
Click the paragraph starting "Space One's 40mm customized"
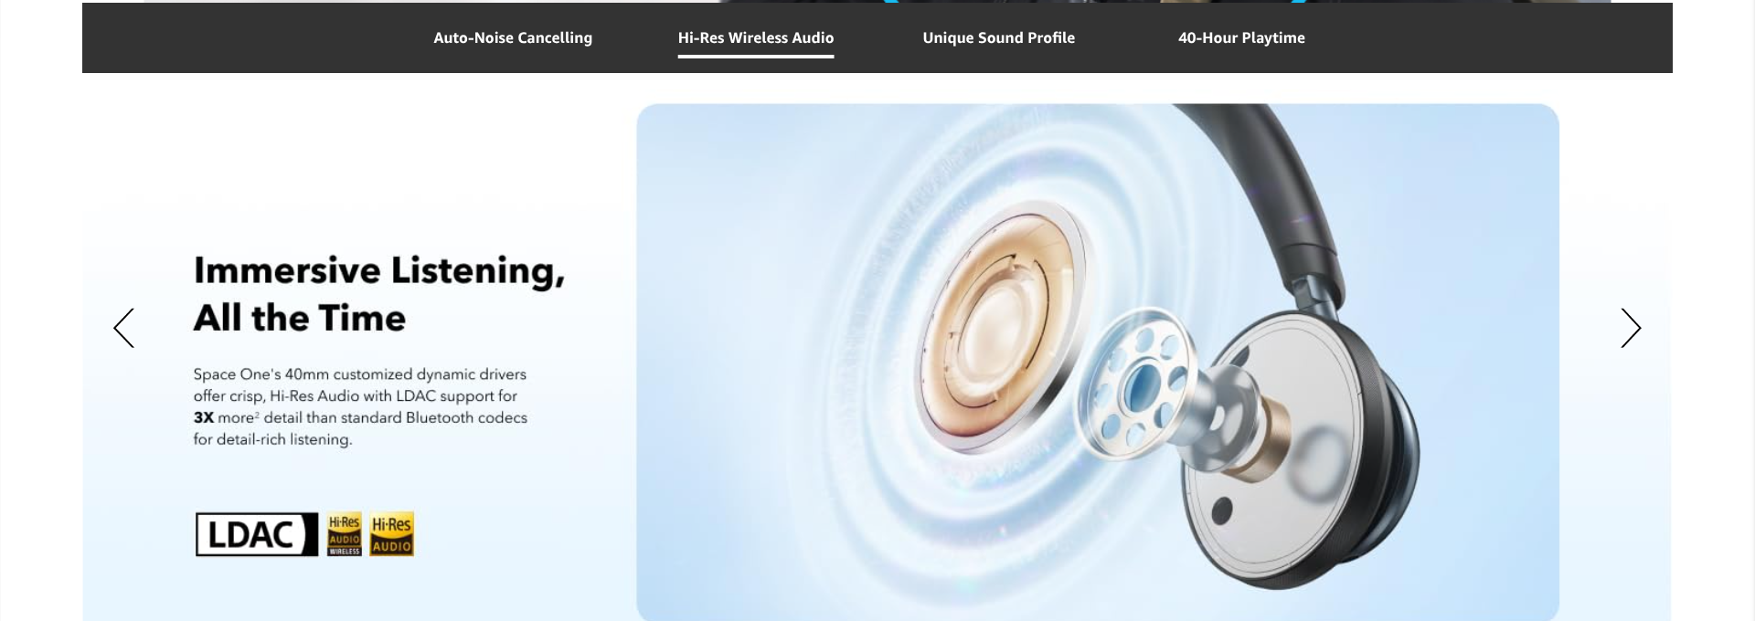(x=360, y=406)
